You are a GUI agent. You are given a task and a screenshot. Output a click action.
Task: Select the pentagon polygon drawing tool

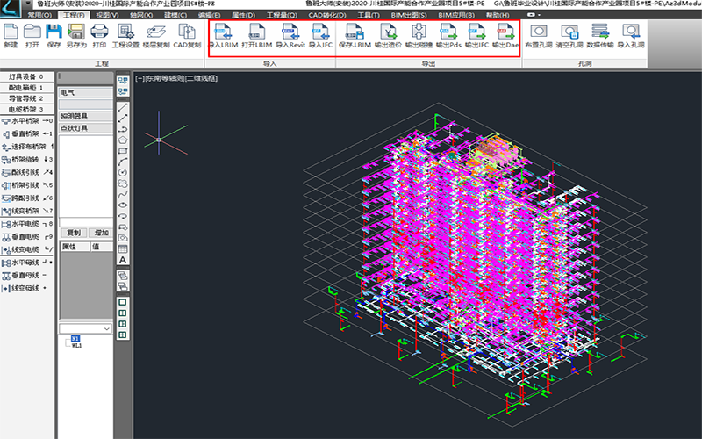pos(123,140)
